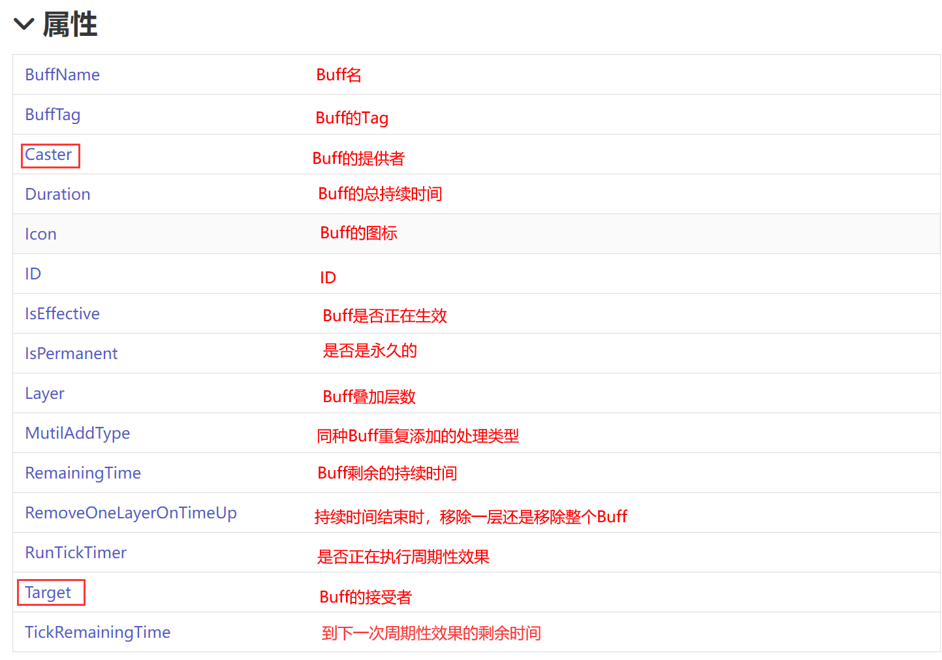
Task: Click the Caster property link
Action: point(48,155)
